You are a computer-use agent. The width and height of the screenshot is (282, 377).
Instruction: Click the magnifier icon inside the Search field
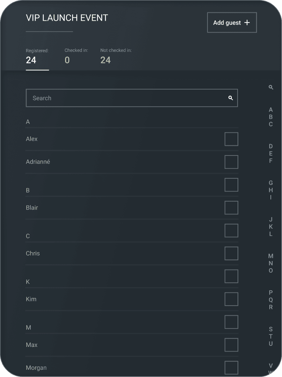[x=230, y=98]
